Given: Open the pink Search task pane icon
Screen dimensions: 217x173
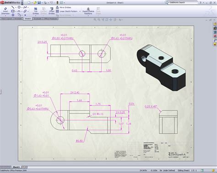Looking at the screenshot, I should pos(215,36).
